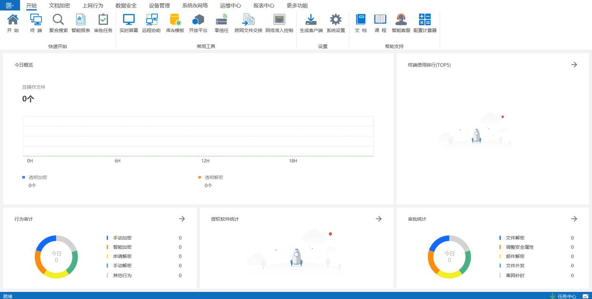Open 智能报表 report tool
Image resolution: width=592 pixels, height=299 pixels.
pyautogui.click(x=81, y=20)
